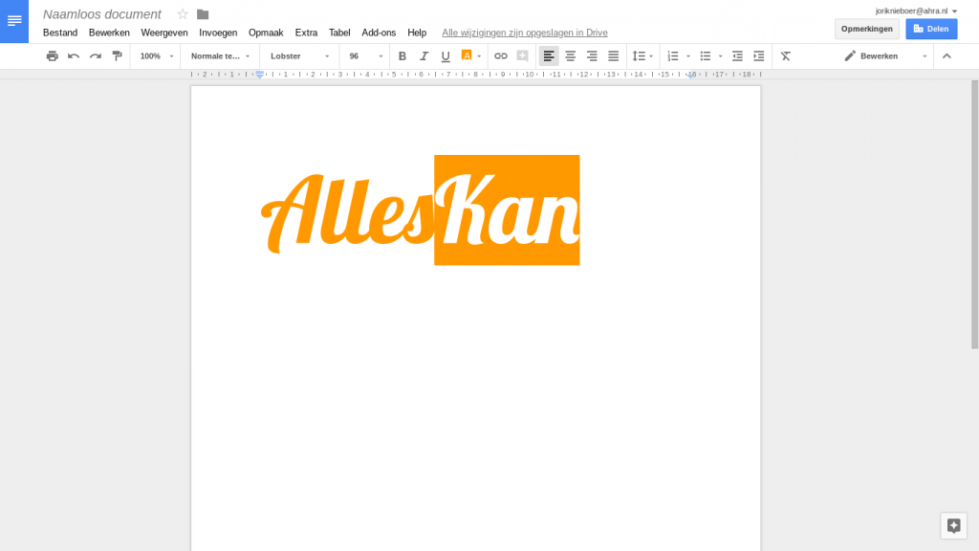
Task: Select the paint format roller tool
Action: click(x=117, y=56)
